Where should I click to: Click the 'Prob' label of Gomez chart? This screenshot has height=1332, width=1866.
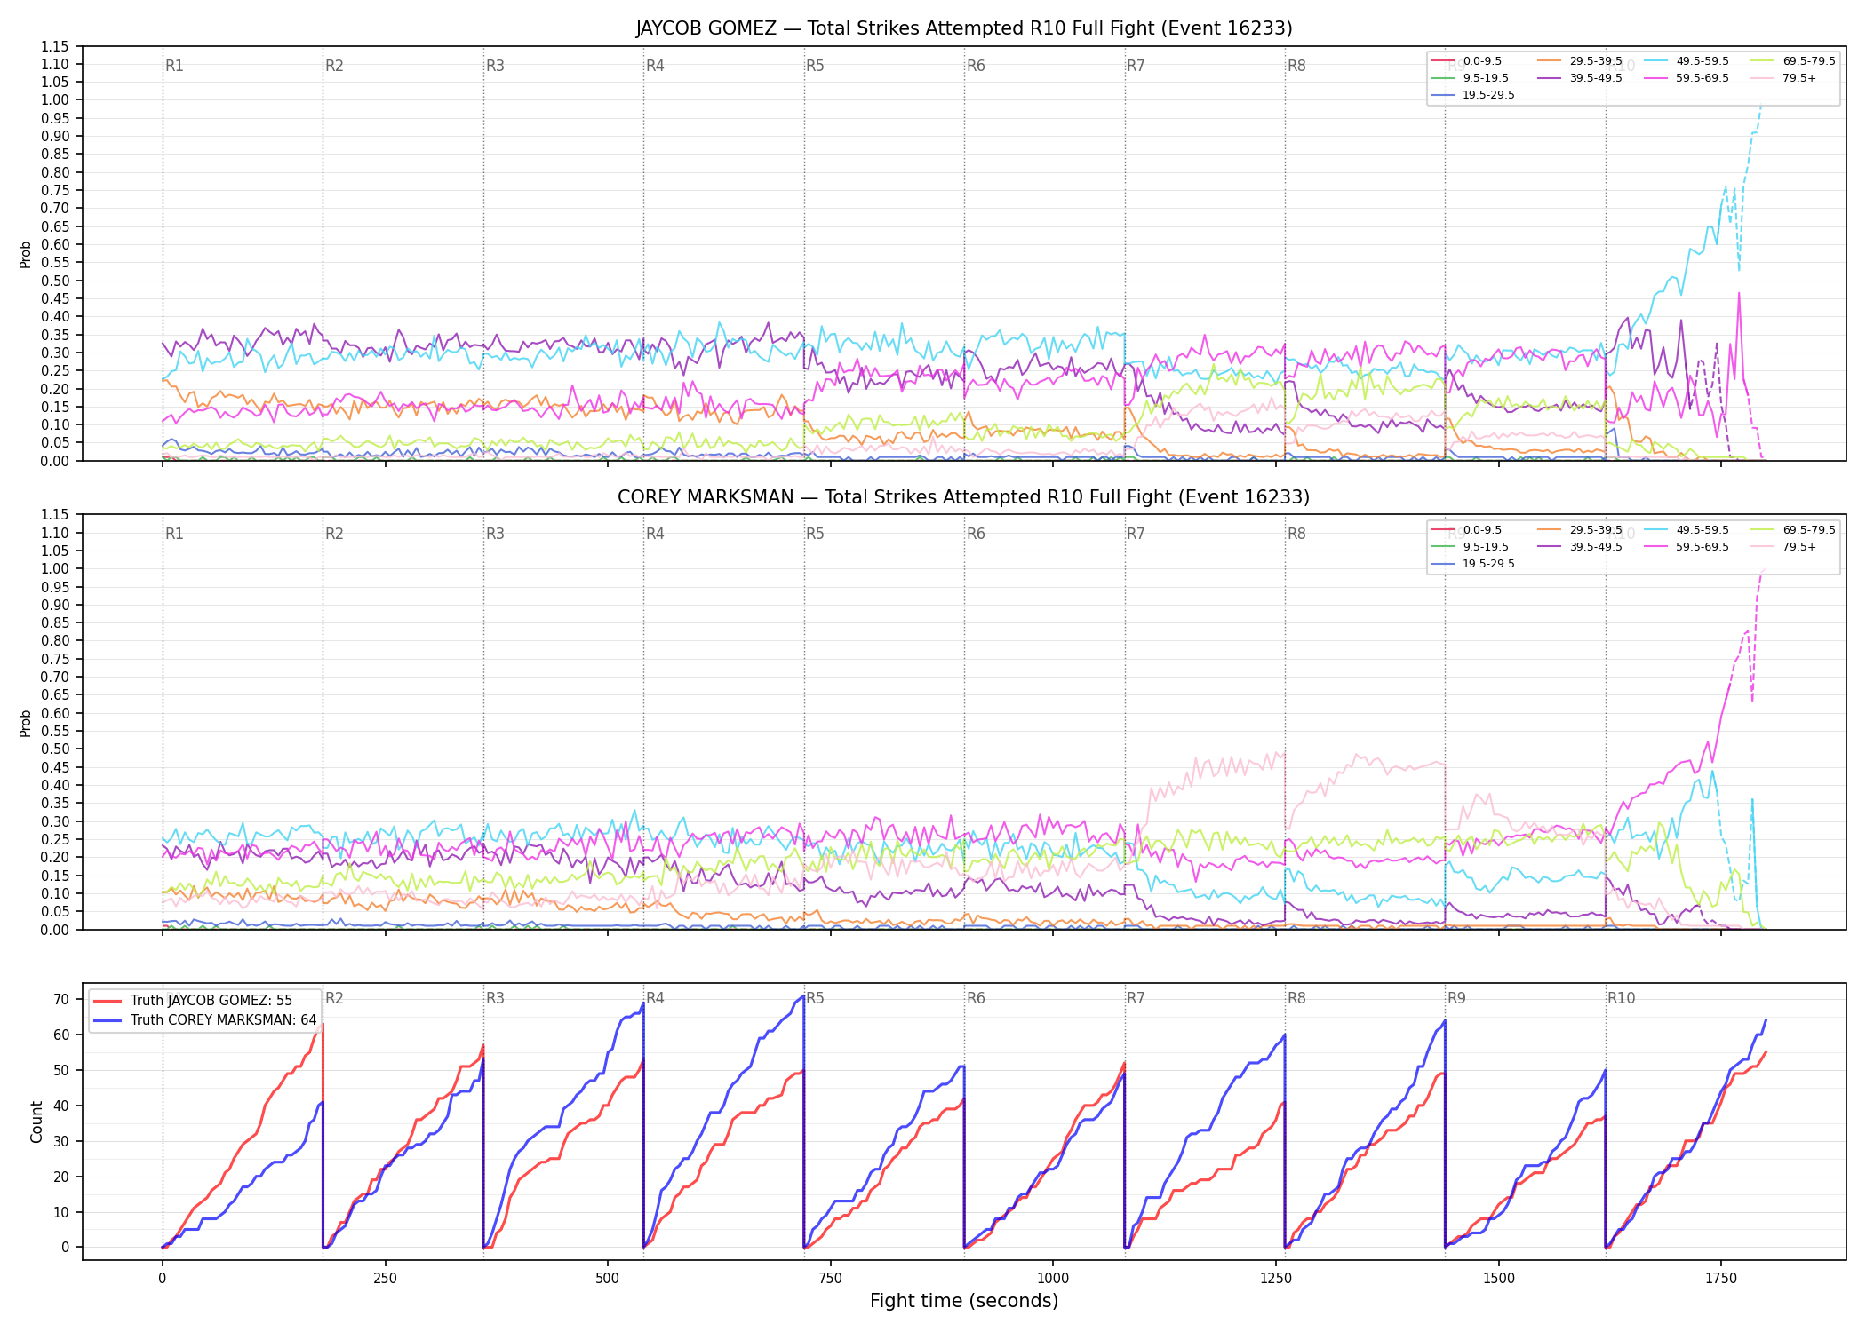[26, 254]
